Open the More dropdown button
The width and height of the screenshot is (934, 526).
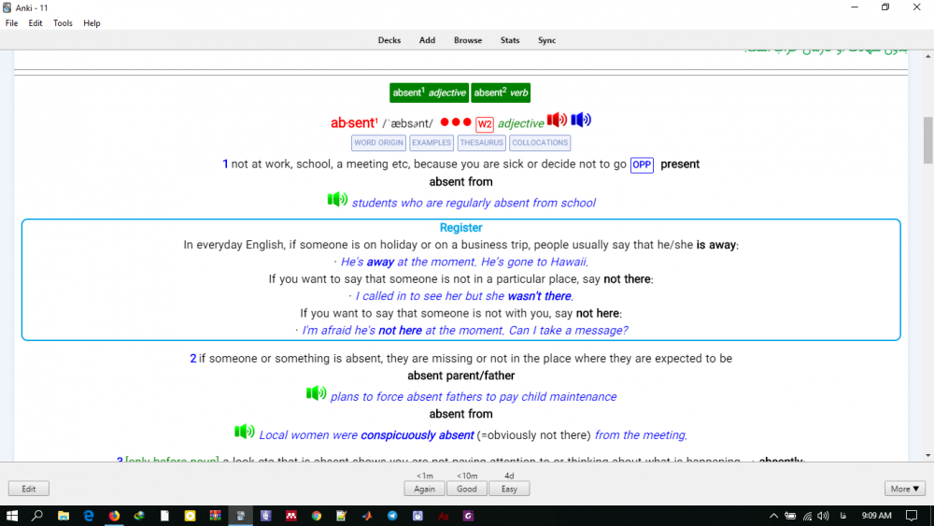(905, 489)
